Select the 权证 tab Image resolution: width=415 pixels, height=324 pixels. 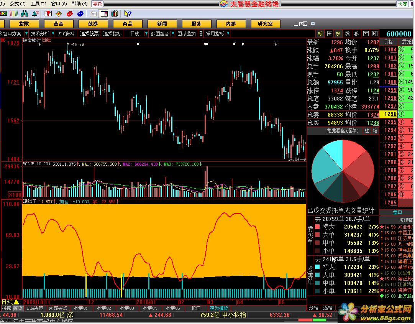click(x=196, y=308)
